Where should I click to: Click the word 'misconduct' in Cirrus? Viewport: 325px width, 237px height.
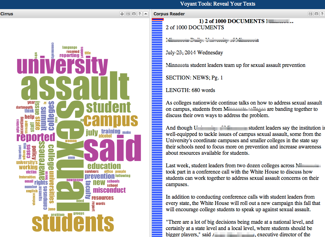(109, 190)
